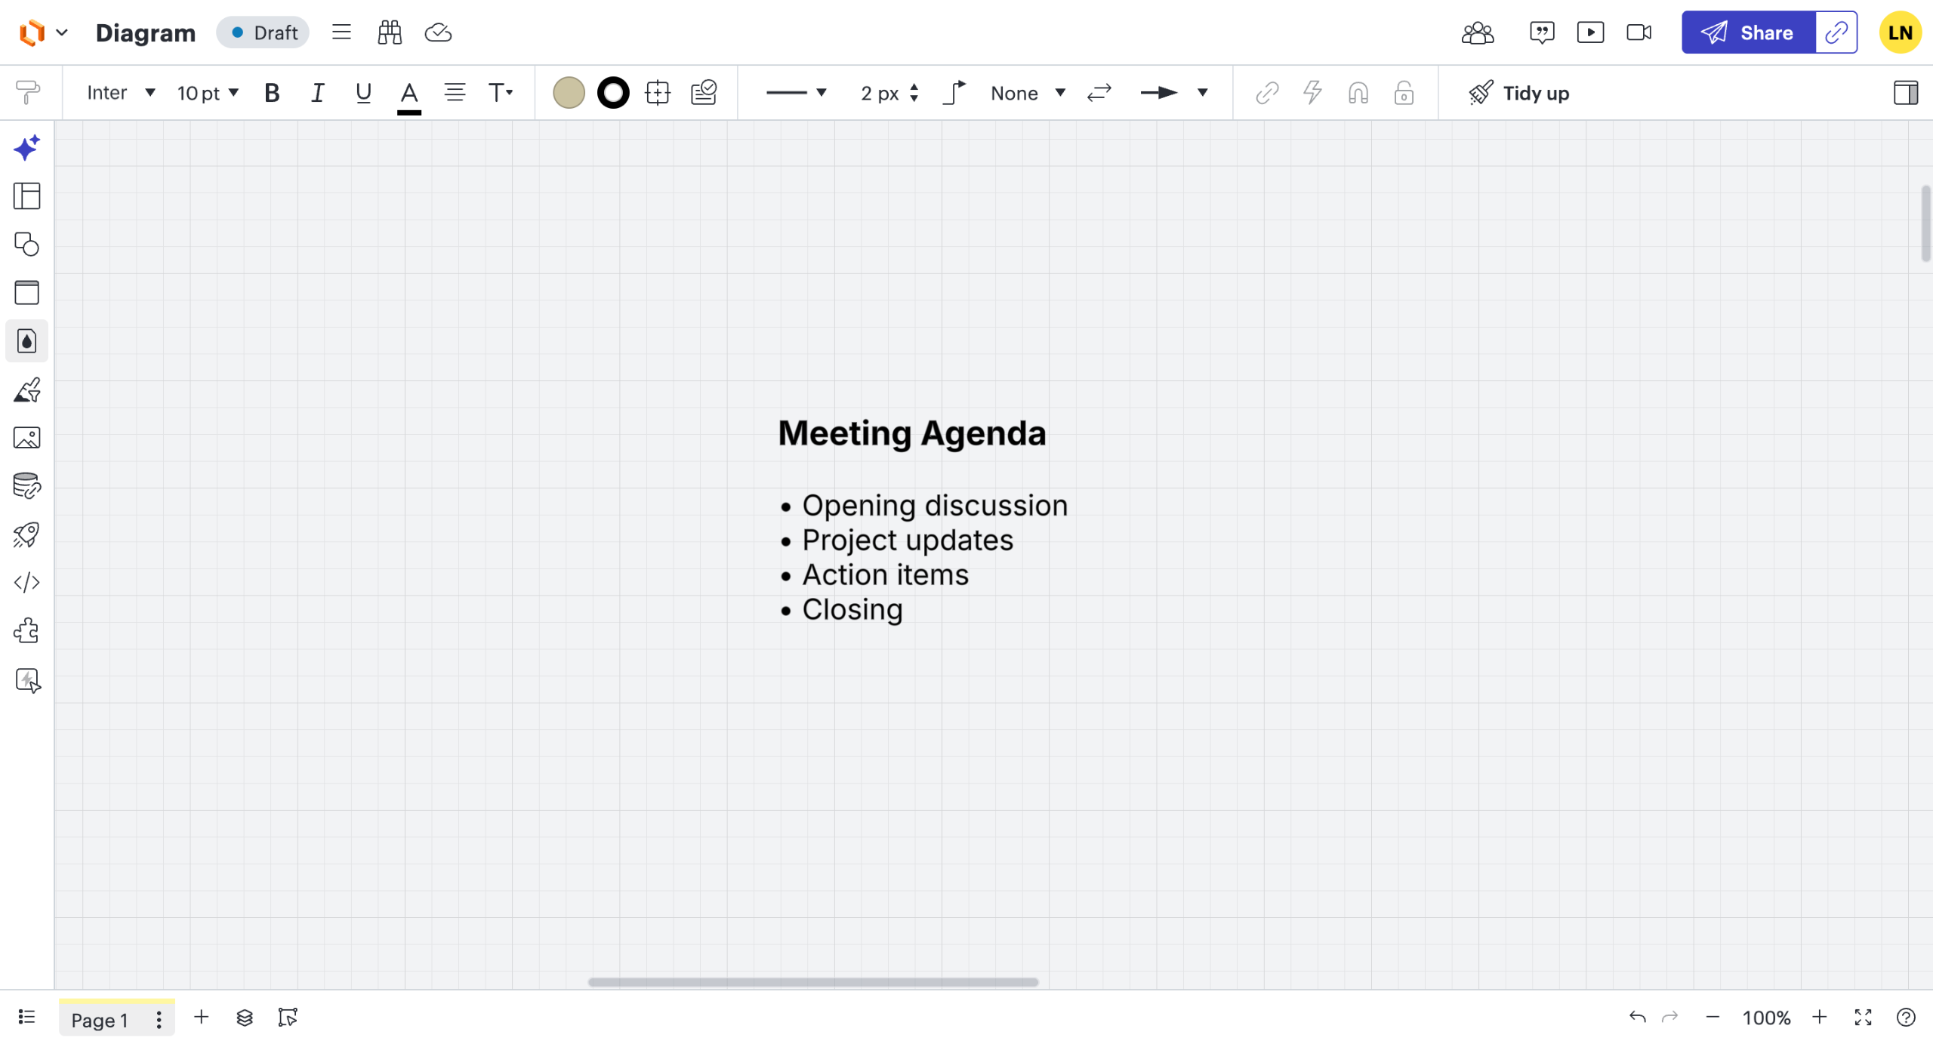Open the 10 pt font size dropdown

pos(208,93)
